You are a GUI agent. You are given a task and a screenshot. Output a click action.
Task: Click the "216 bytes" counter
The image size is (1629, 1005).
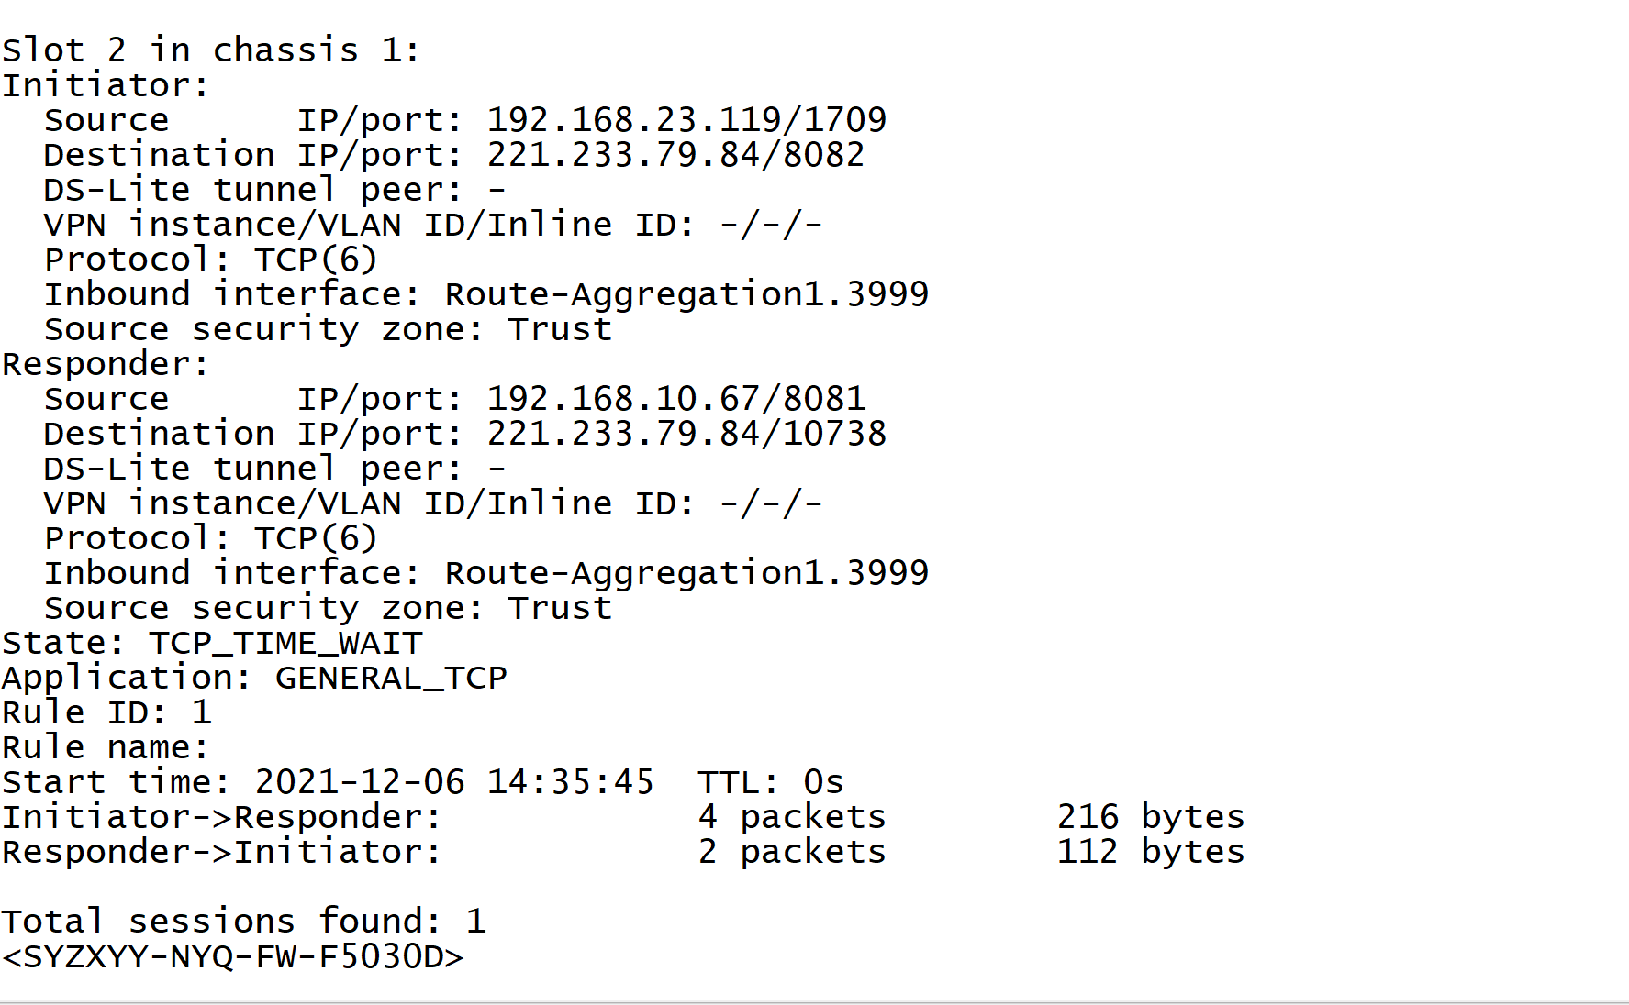(1150, 817)
